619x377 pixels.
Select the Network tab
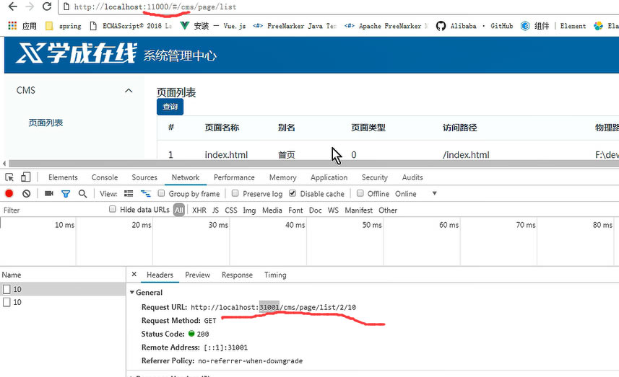tap(186, 177)
